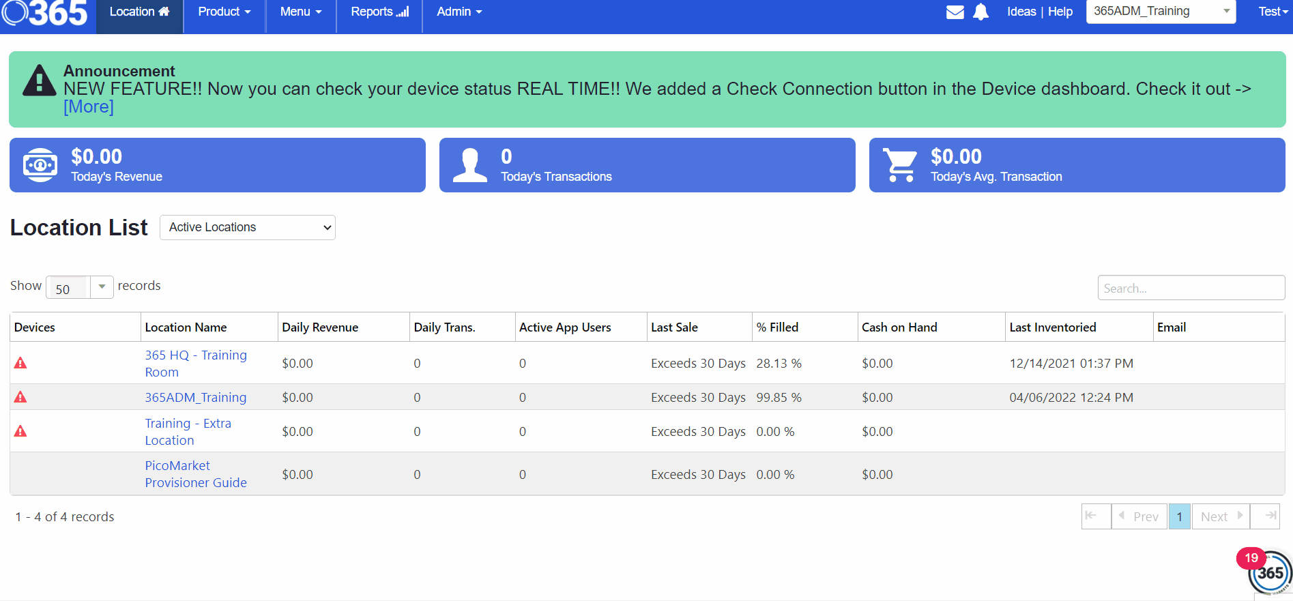This screenshot has height=601, width=1293.
Task: Click the Today's Transactions card
Action: (x=648, y=165)
